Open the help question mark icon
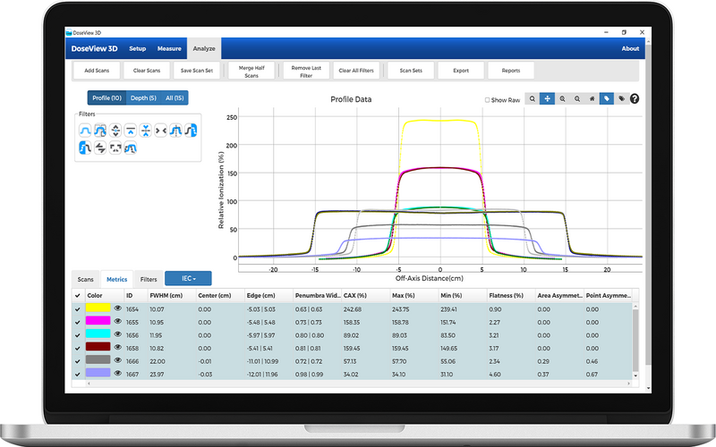716x447 pixels. click(x=635, y=98)
